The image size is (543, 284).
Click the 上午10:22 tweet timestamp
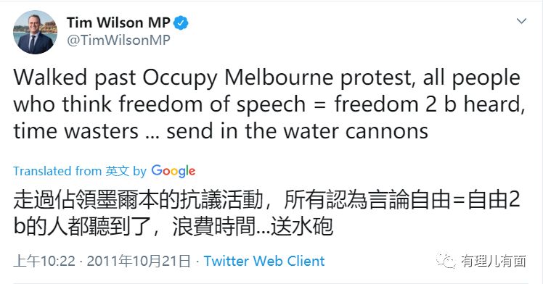[x=44, y=261]
